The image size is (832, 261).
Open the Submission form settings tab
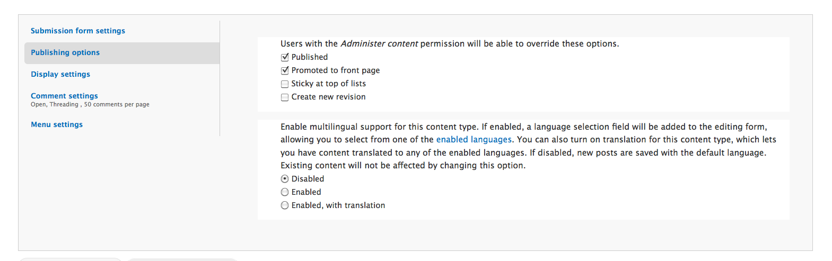pos(78,31)
